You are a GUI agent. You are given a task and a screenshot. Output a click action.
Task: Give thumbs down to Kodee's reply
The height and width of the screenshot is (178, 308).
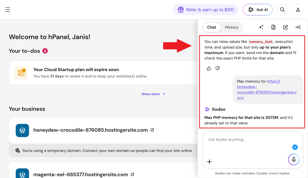coord(217,68)
